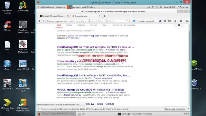Viewport: 206px width, 116px height.
Task: Open the Firefox downloads arrow
Action: pos(175,21)
